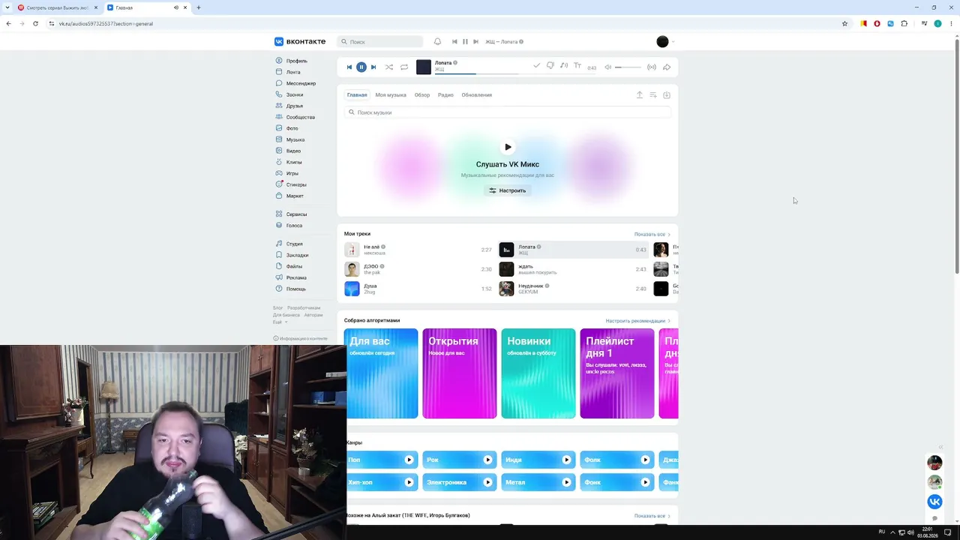The width and height of the screenshot is (960, 540).
Task: Open Клипы in the left sidebar
Action: (289, 162)
